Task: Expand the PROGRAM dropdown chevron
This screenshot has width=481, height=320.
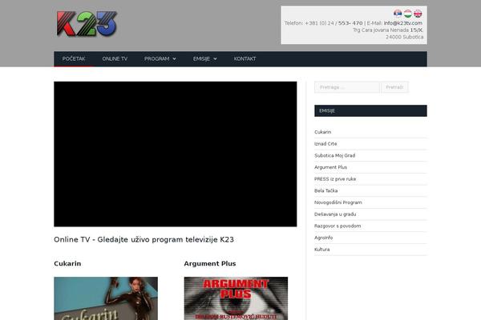Action: pos(174,58)
